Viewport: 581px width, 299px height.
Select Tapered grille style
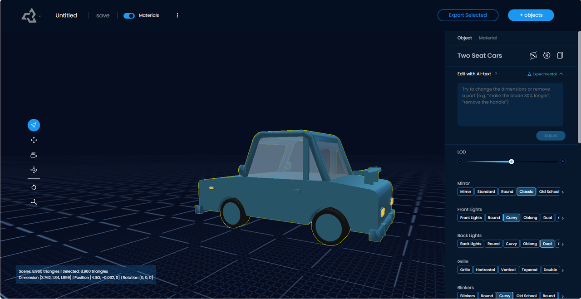pos(530,270)
